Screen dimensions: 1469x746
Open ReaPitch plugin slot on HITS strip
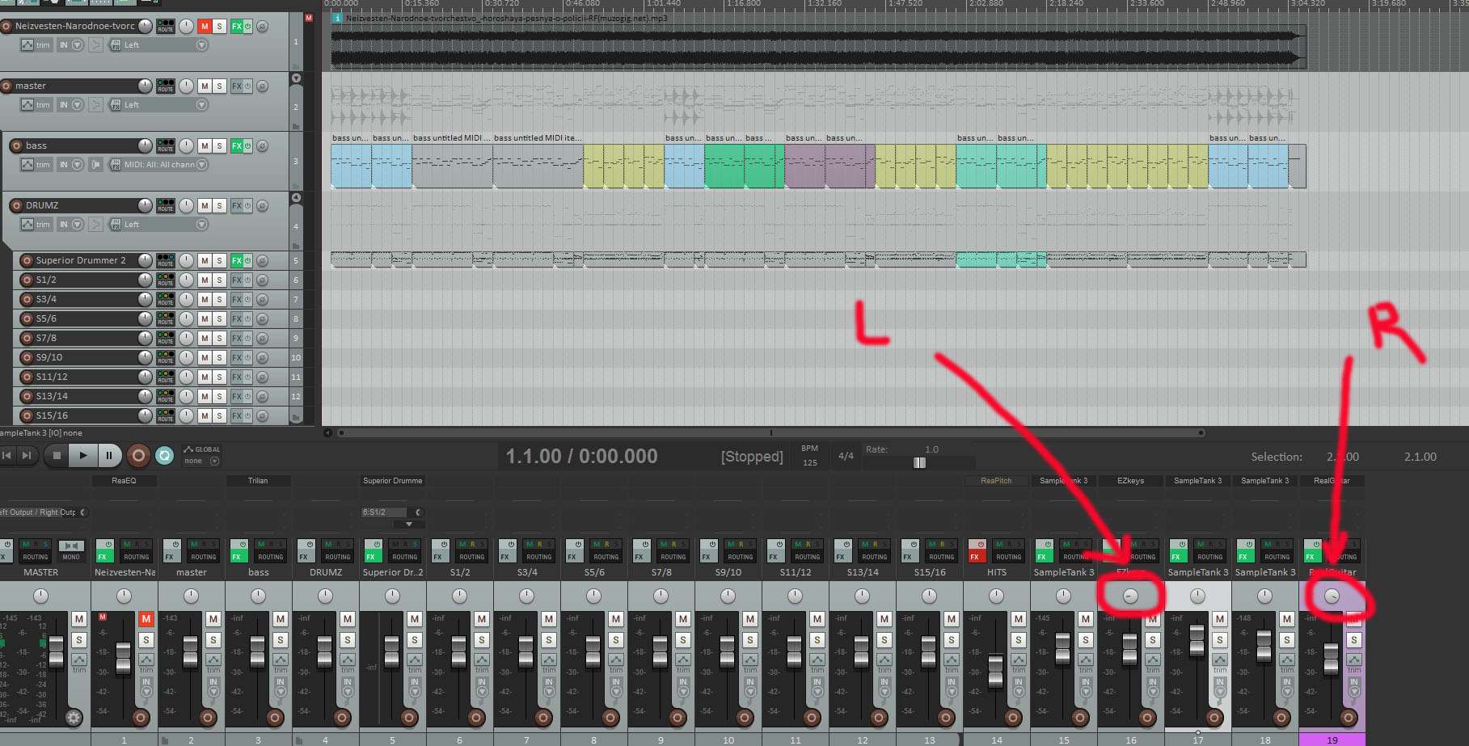coord(996,480)
